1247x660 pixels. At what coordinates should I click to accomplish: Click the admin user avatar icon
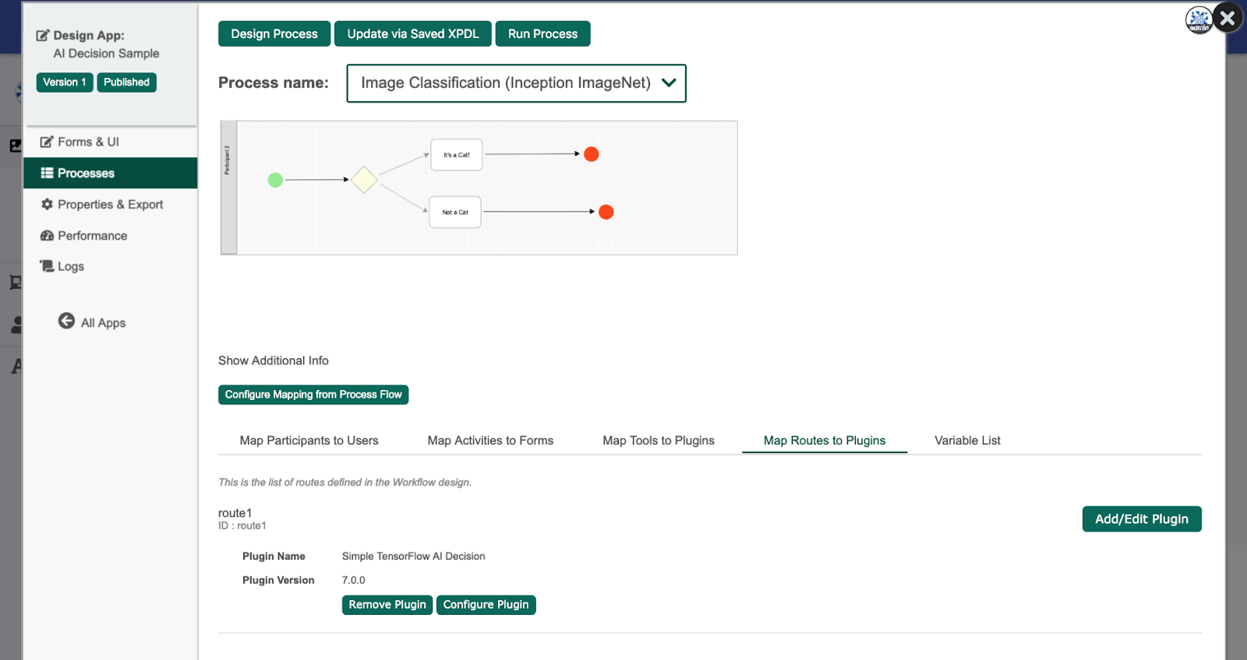1199,20
